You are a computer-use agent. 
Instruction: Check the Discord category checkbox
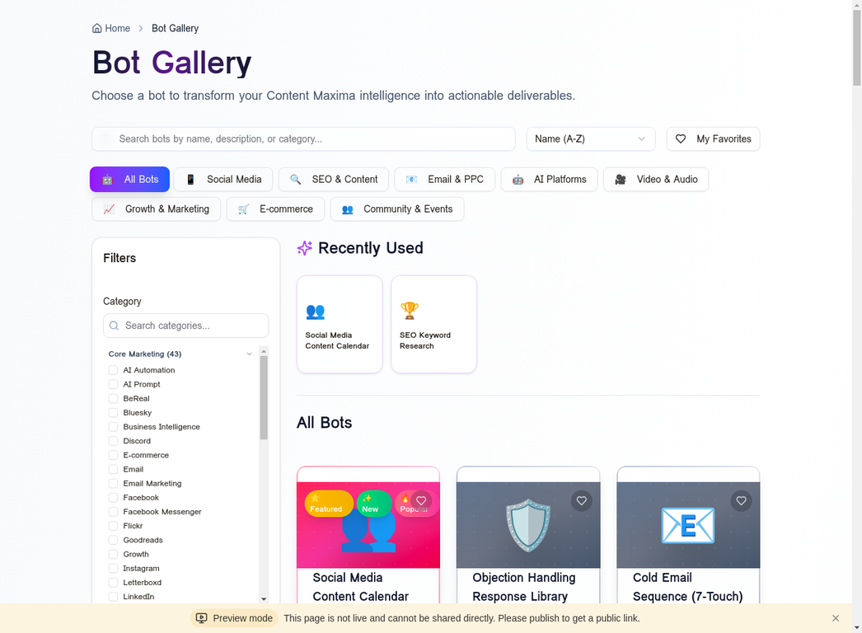(x=112, y=441)
